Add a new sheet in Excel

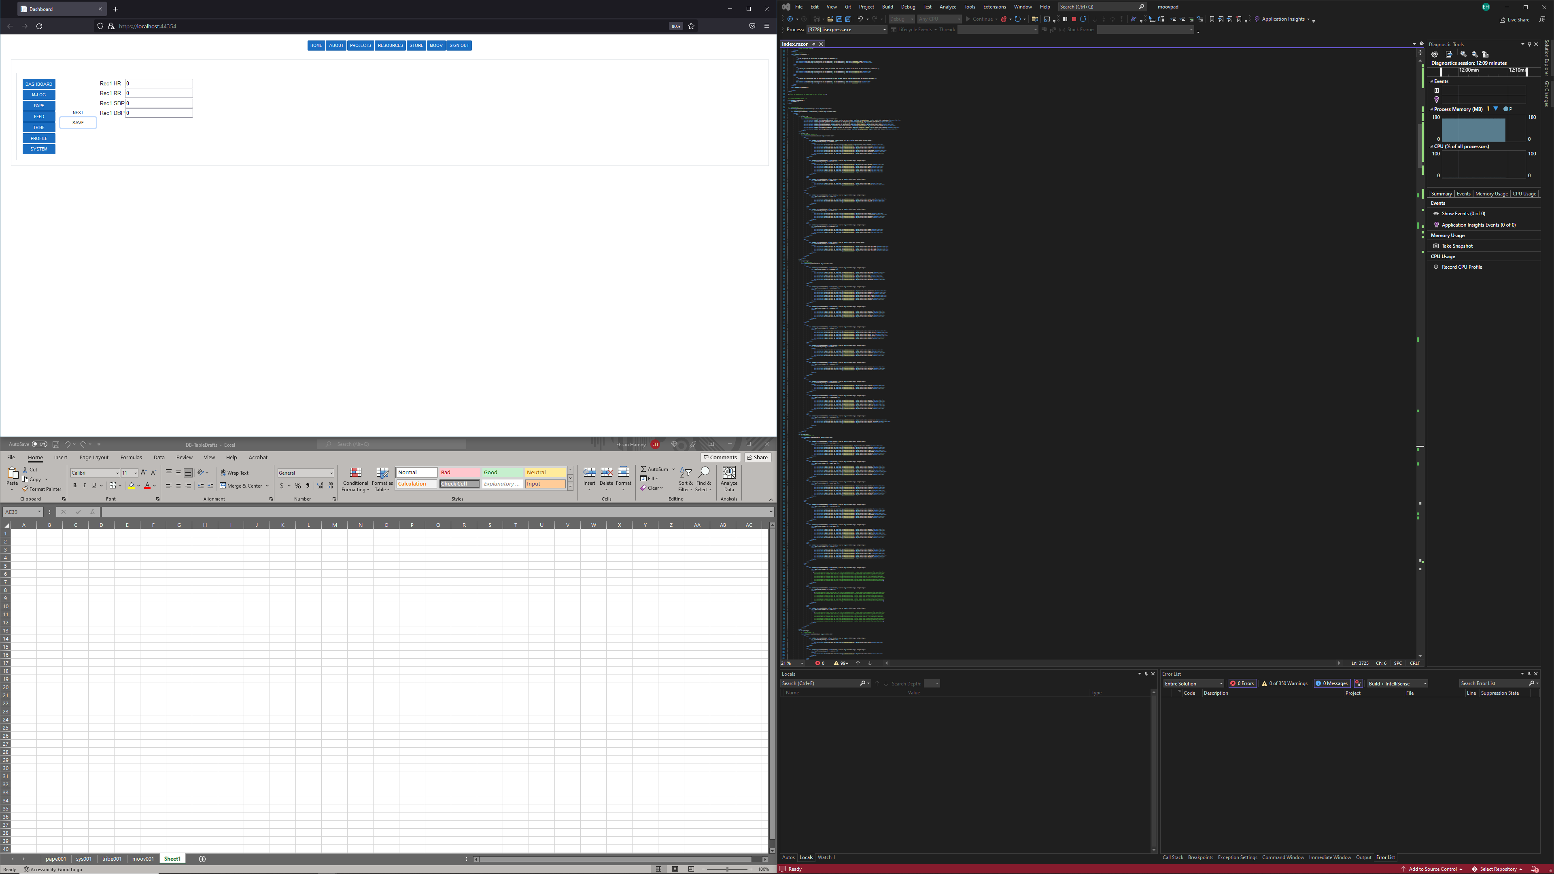point(202,859)
